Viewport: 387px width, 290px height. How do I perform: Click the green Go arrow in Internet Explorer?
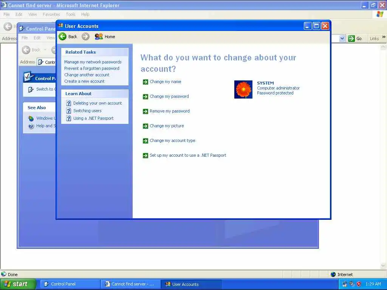351,39
